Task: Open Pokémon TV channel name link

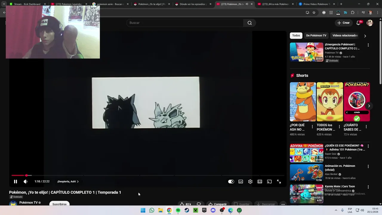Action: point(28,202)
